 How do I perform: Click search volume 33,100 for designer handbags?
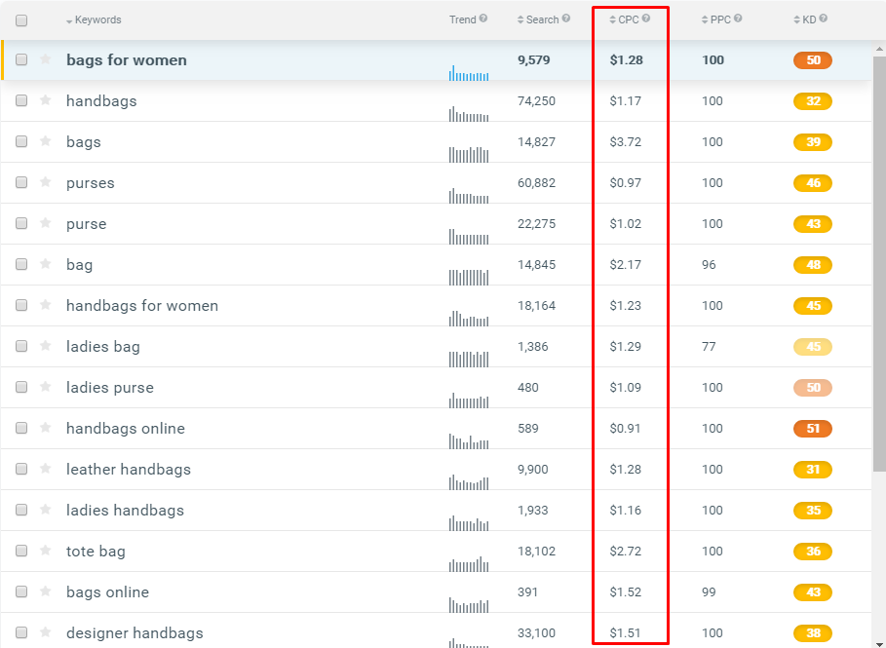point(536,632)
